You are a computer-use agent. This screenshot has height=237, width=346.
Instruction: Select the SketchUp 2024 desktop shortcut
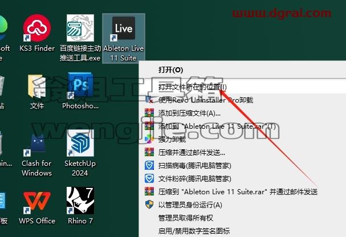(x=80, y=153)
